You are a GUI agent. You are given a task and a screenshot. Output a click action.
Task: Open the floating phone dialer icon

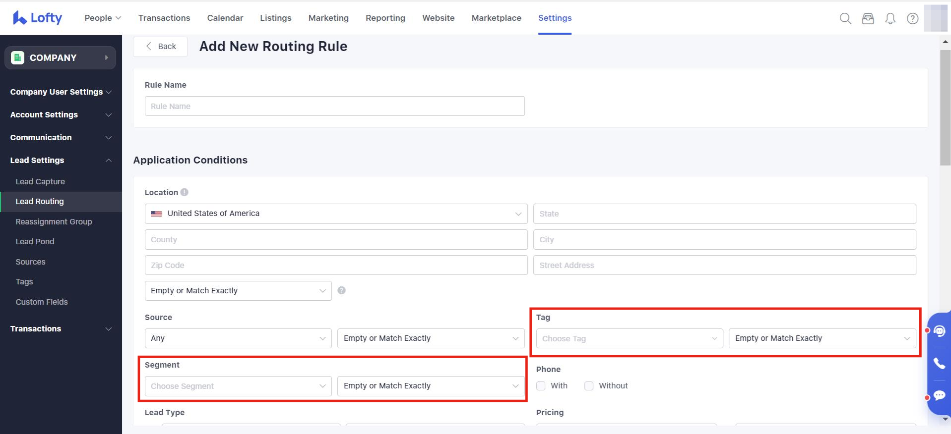(x=939, y=363)
